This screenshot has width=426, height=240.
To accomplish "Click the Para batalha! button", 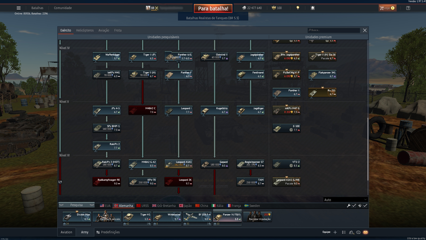I will tap(213, 9).
